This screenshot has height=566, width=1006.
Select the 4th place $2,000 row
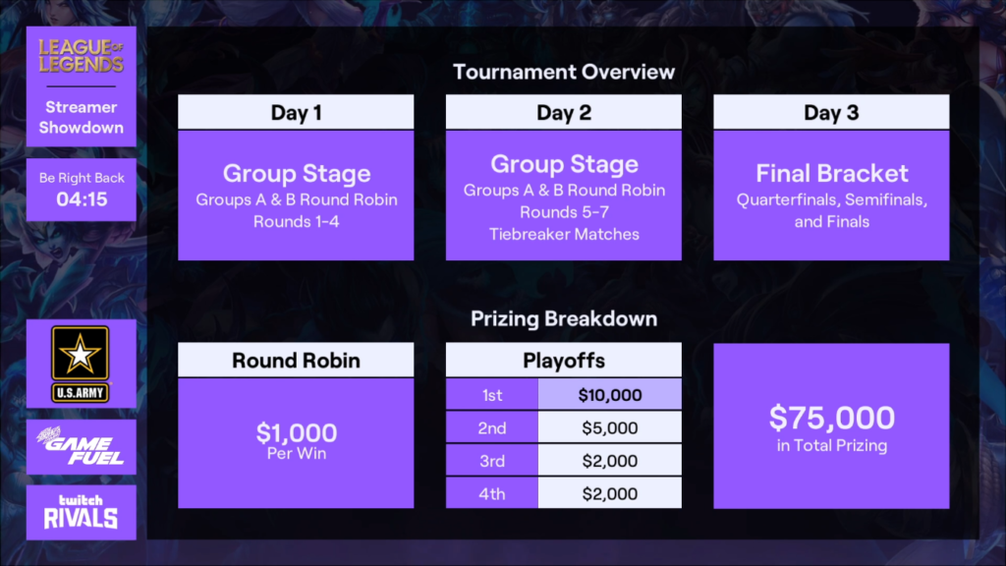[564, 493]
